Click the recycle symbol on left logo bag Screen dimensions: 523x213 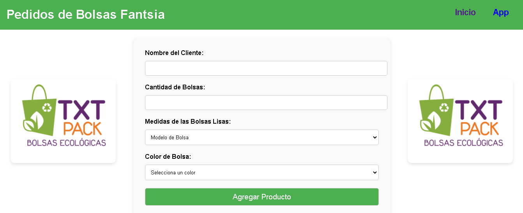pyautogui.click(x=47, y=107)
